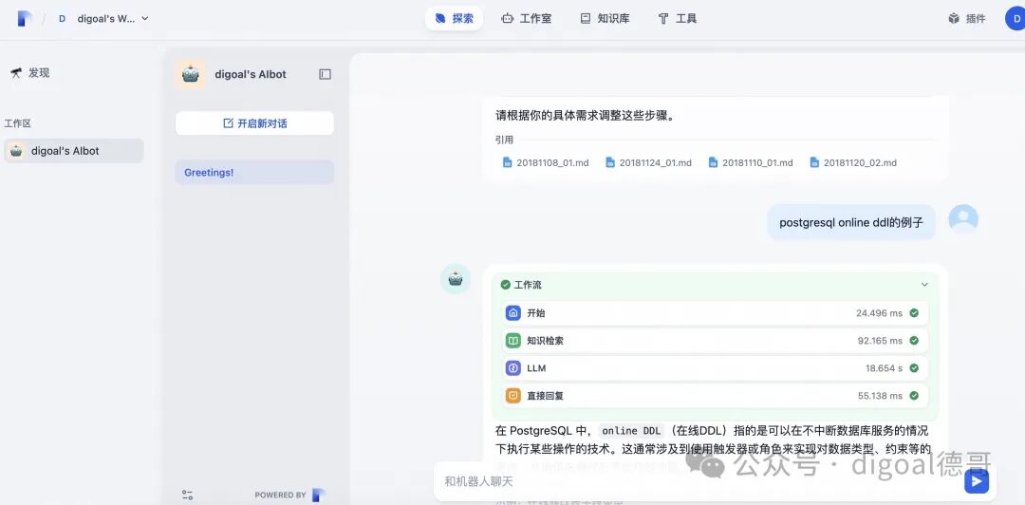Click the robot icon next to digoal's AIbot title
This screenshot has height=505, width=1025.
(190, 75)
